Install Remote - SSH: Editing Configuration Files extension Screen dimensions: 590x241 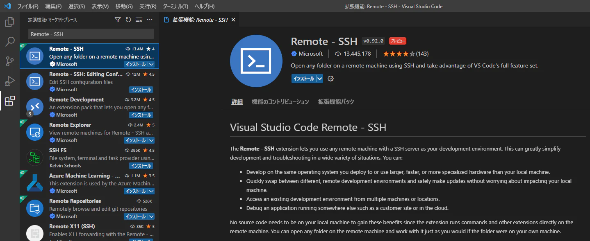pyautogui.click(x=141, y=90)
